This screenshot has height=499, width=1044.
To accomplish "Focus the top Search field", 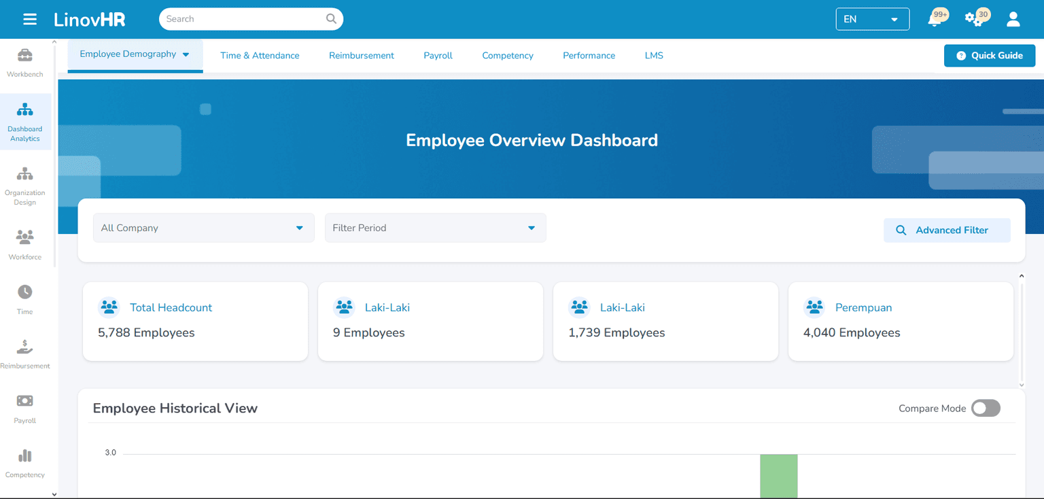I will coord(251,19).
